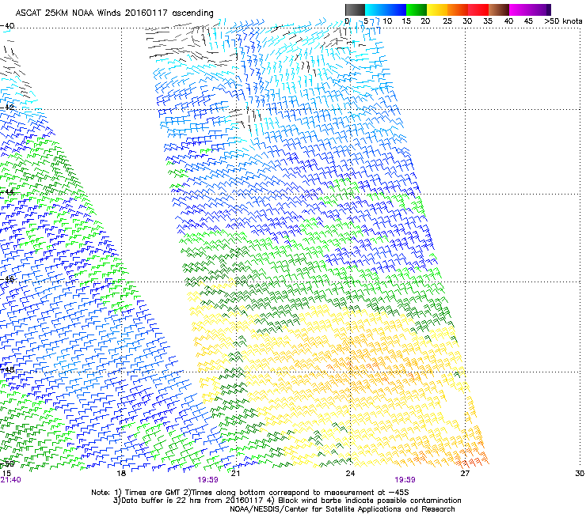Click the legend tick label "35"
Screen dimensions: 586x514
point(488,21)
